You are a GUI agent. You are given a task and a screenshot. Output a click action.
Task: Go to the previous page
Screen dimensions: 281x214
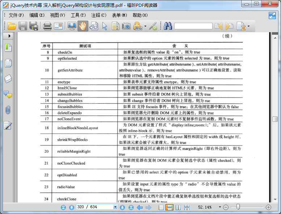71,207
